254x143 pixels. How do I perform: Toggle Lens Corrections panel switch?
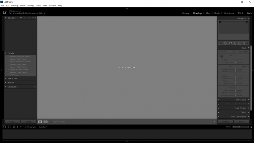(219, 117)
